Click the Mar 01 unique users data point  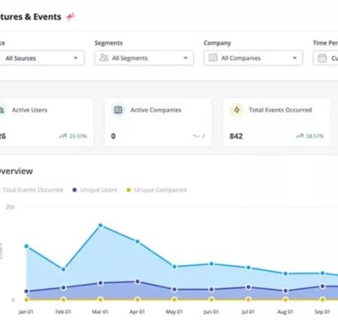click(x=101, y=283)
